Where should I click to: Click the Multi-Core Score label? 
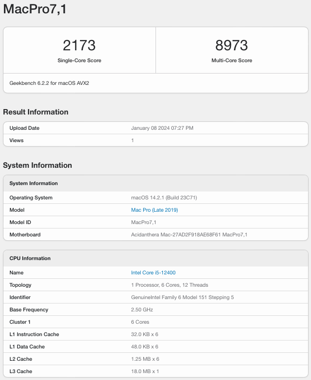[x=232, y=60]
